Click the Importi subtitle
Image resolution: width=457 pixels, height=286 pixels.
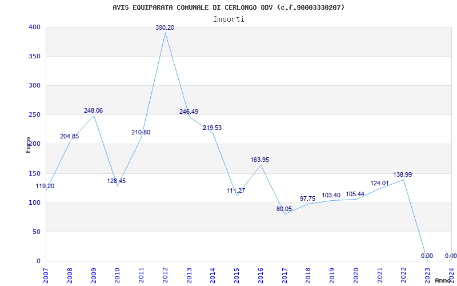tap(228, 19)
